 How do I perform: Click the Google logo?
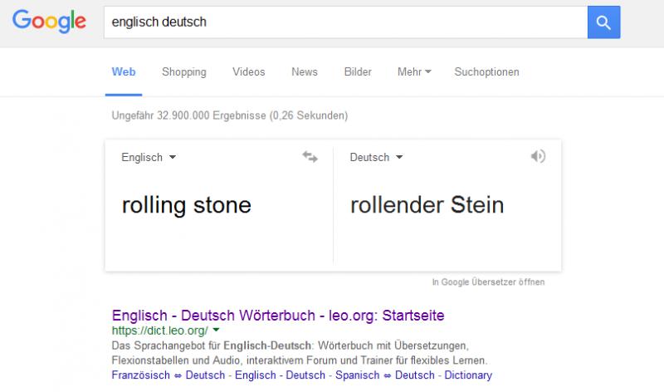[x=49, y=22]
